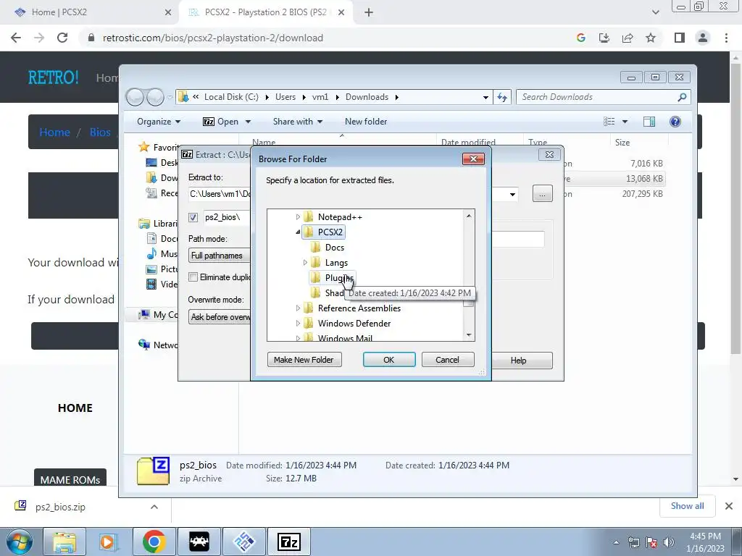The width and height of the screenshot is (742, 556).
Task: Go back in browser
Action: tap(16, 38)
